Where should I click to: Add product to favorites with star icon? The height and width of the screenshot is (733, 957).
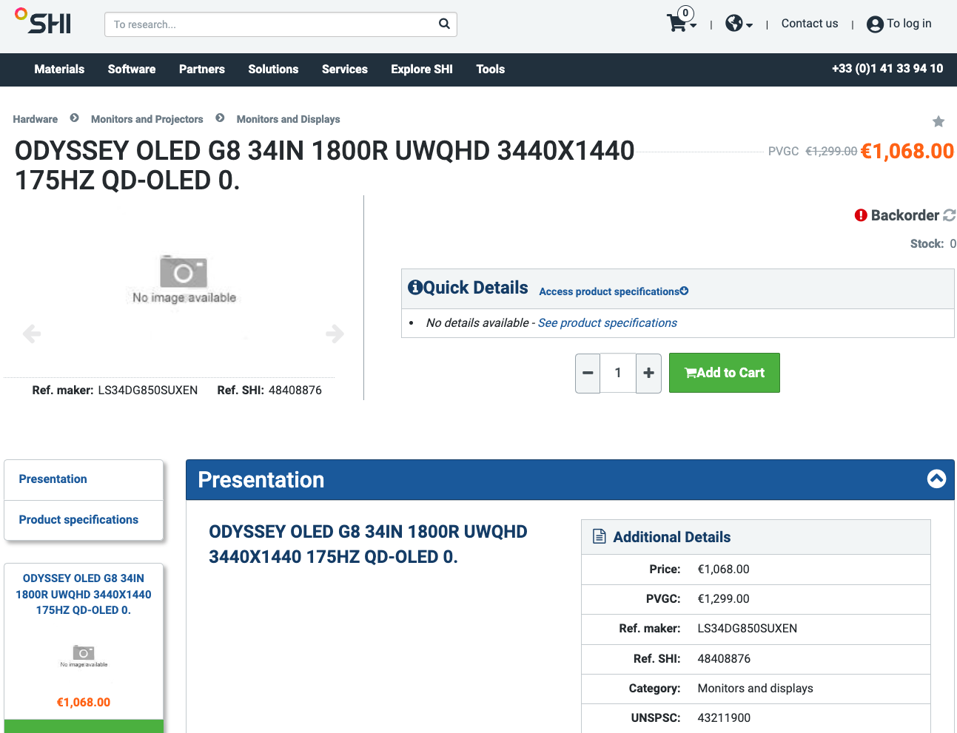tap(938, 121)
